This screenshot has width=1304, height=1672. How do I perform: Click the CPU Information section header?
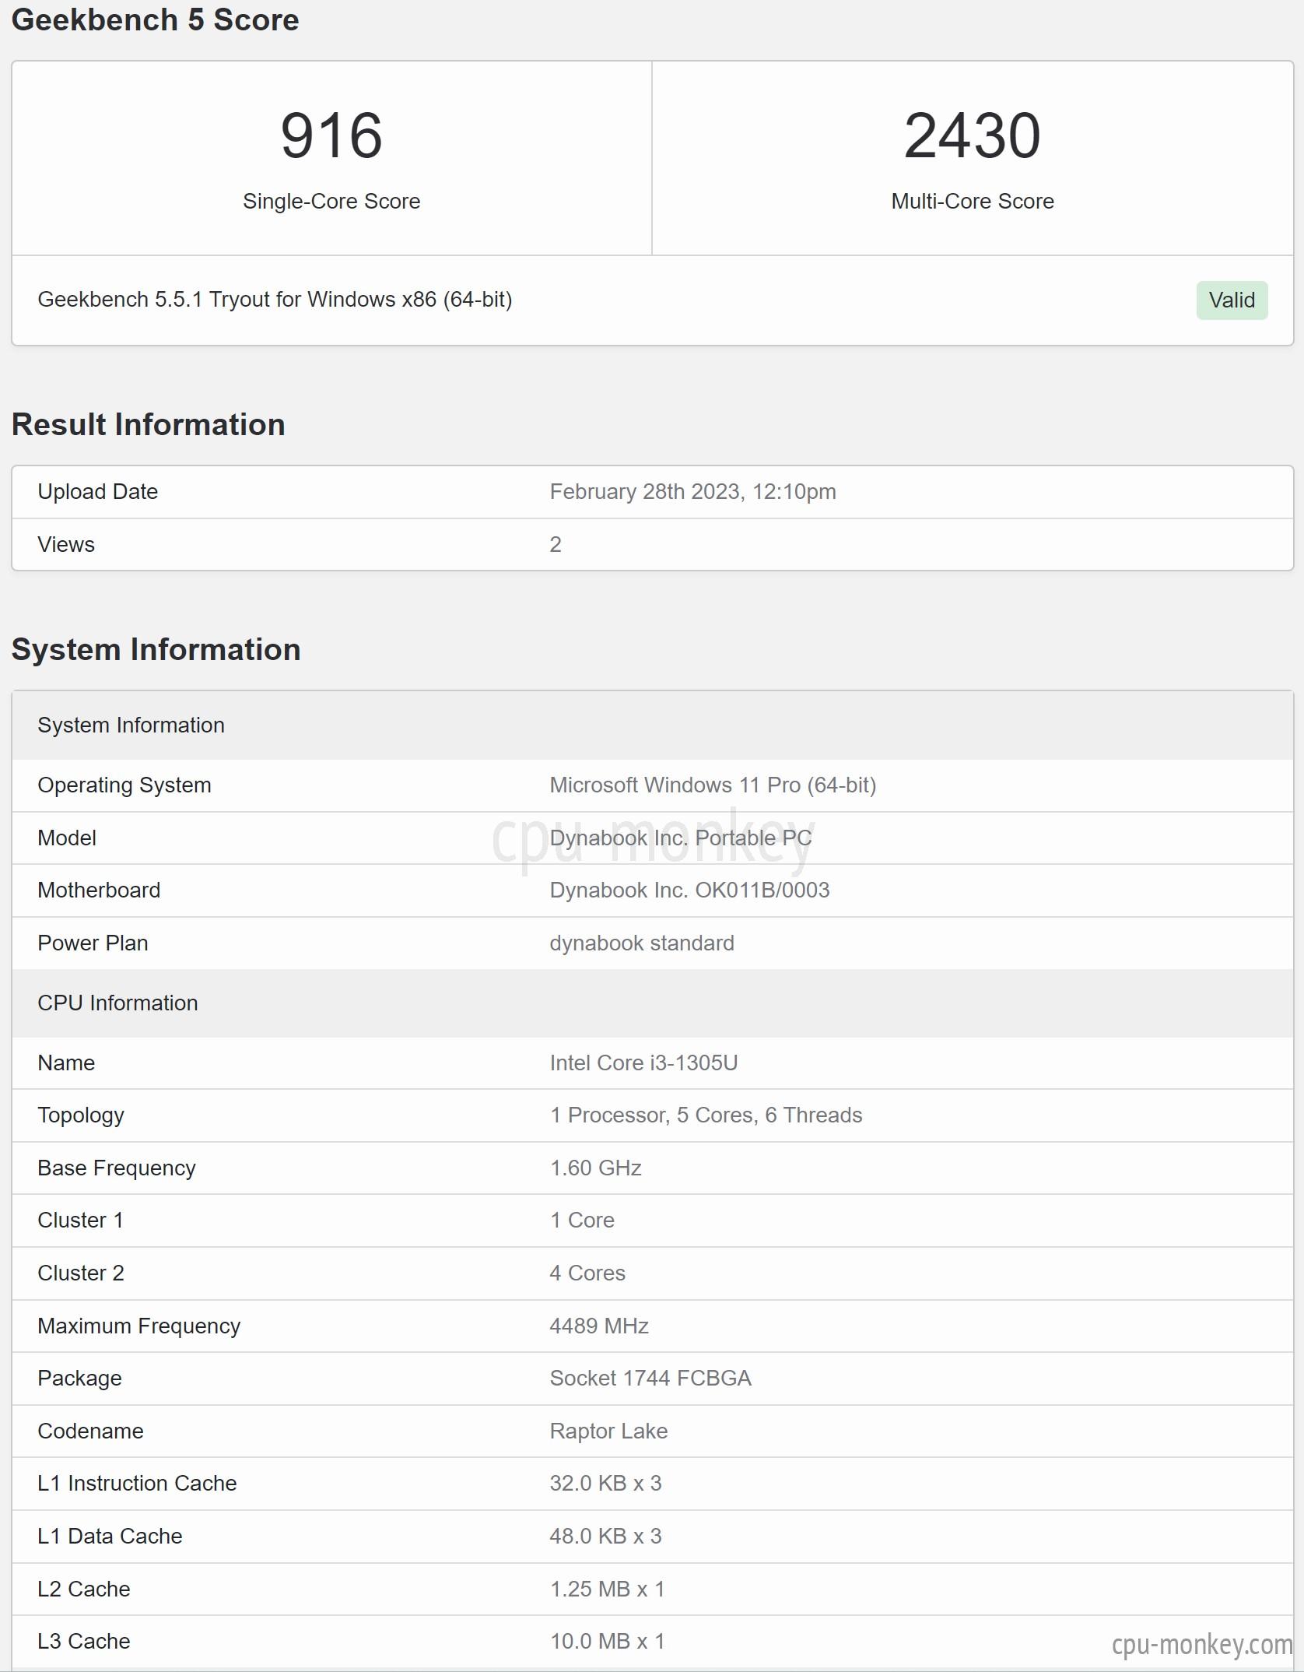[652, 1003]
